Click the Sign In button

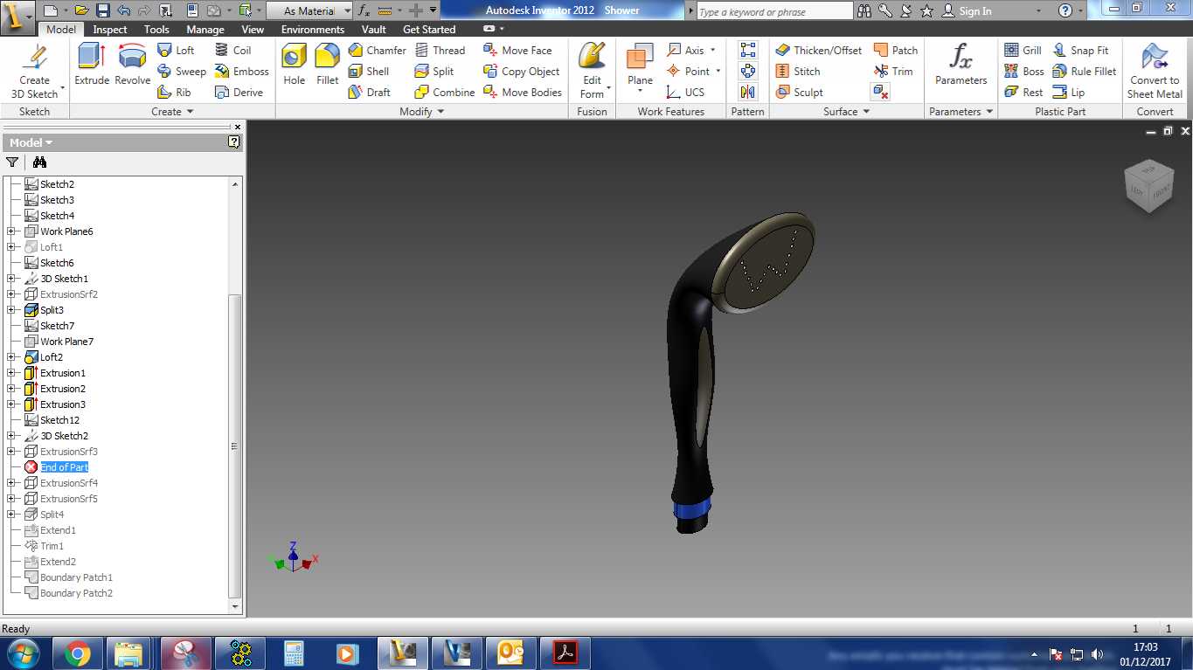[966, 10]
